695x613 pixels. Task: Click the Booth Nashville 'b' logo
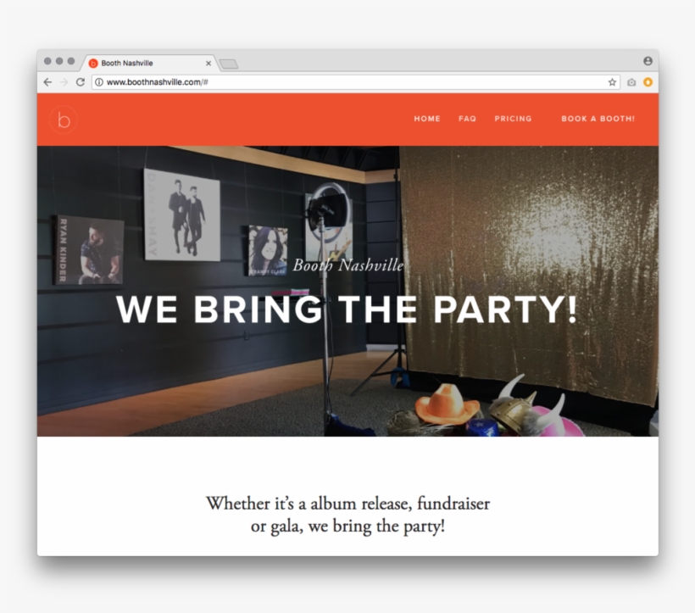(64, 120)
